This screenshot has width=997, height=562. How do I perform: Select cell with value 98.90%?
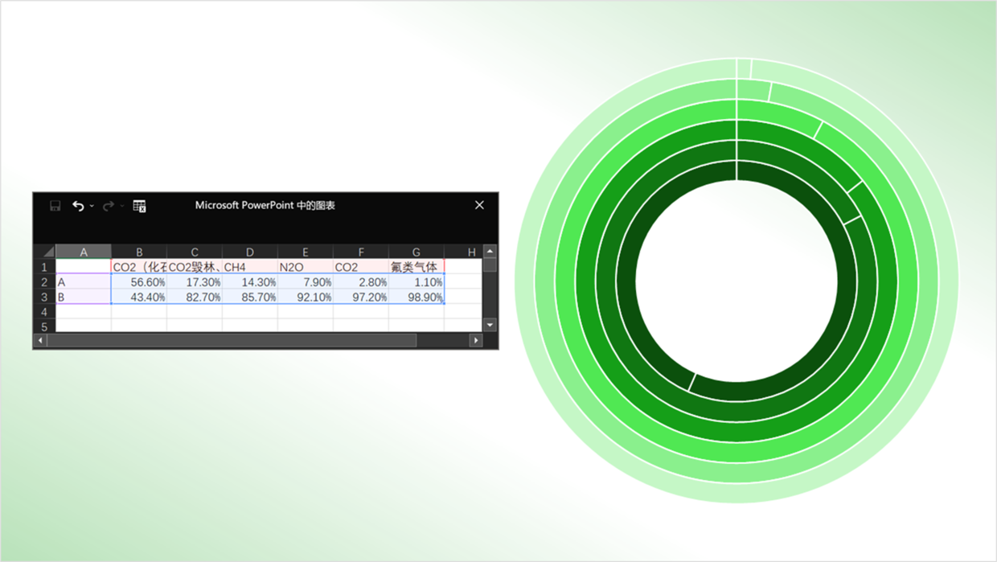(x=416, y=297)
